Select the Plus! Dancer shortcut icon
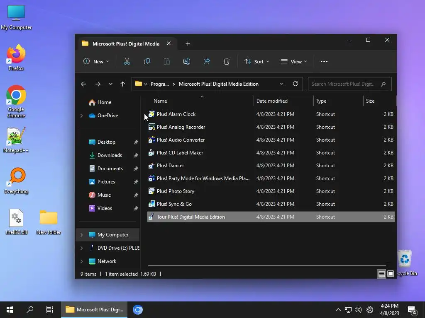Screen dimensions: 425x318 (151, 166)
